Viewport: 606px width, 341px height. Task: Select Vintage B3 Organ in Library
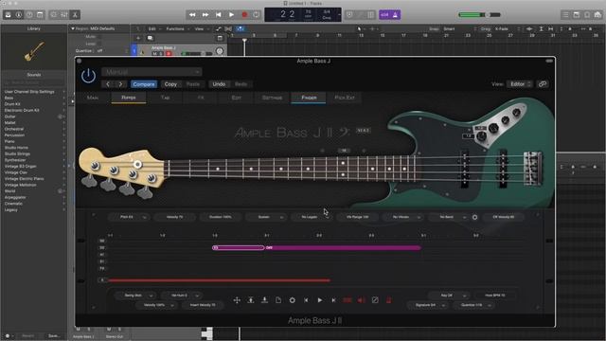pyautogui.click(x=20, y=167)
